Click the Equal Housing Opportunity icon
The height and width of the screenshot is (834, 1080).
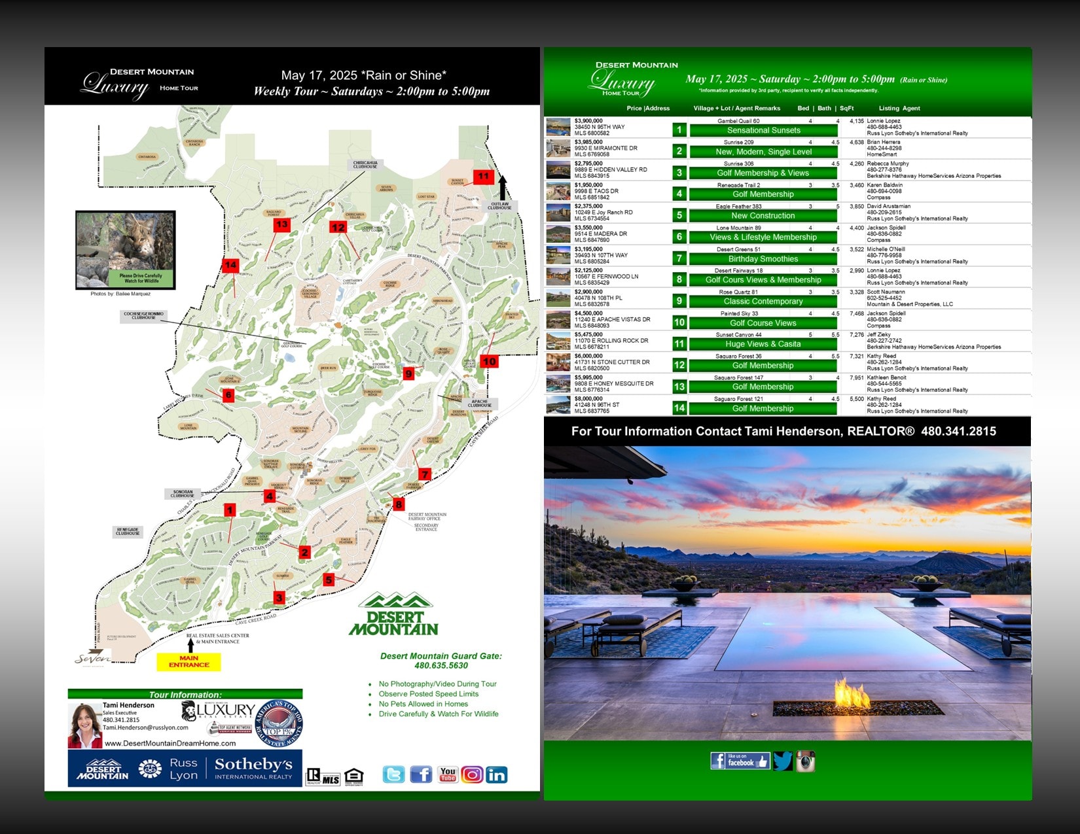(x=353, y=776)
